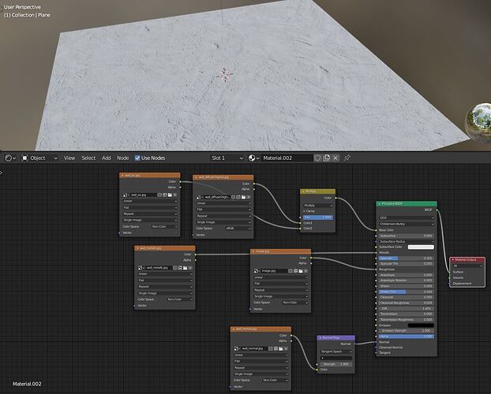The height and width of the screenshot is (394, 491).
Task: Open the Select menu in node editor
Action: click(88, 158)
